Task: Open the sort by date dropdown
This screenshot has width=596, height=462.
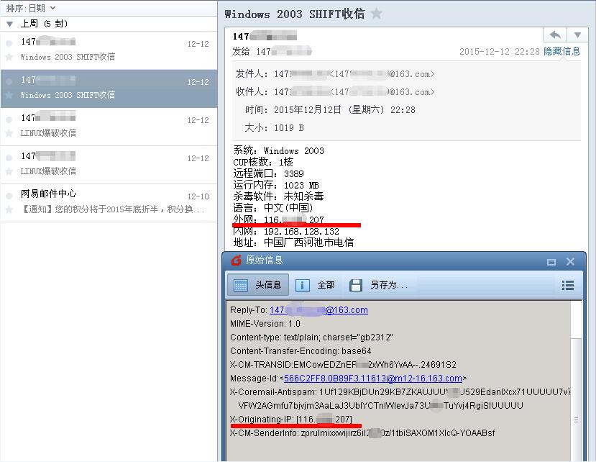Action: [x=31, y=8]
